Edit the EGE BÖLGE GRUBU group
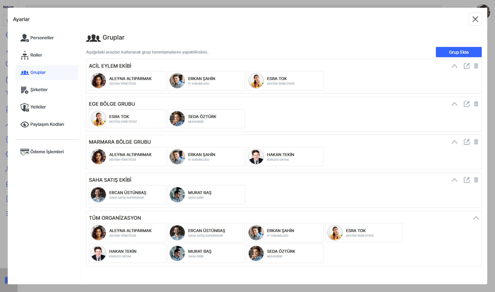 coord(467,104)
